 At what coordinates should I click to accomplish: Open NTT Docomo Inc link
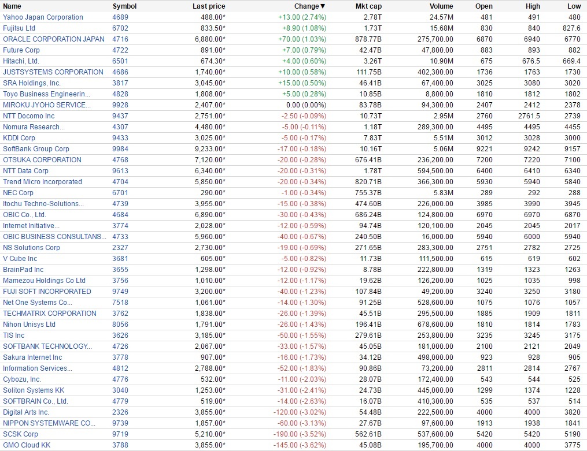[29, 116]
